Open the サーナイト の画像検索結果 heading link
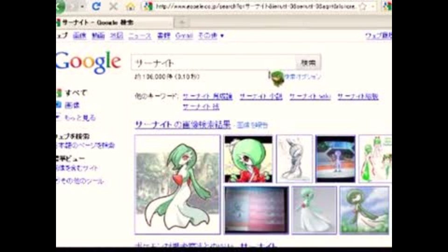This screenshot has height=252, width=448. pos(182,125)
